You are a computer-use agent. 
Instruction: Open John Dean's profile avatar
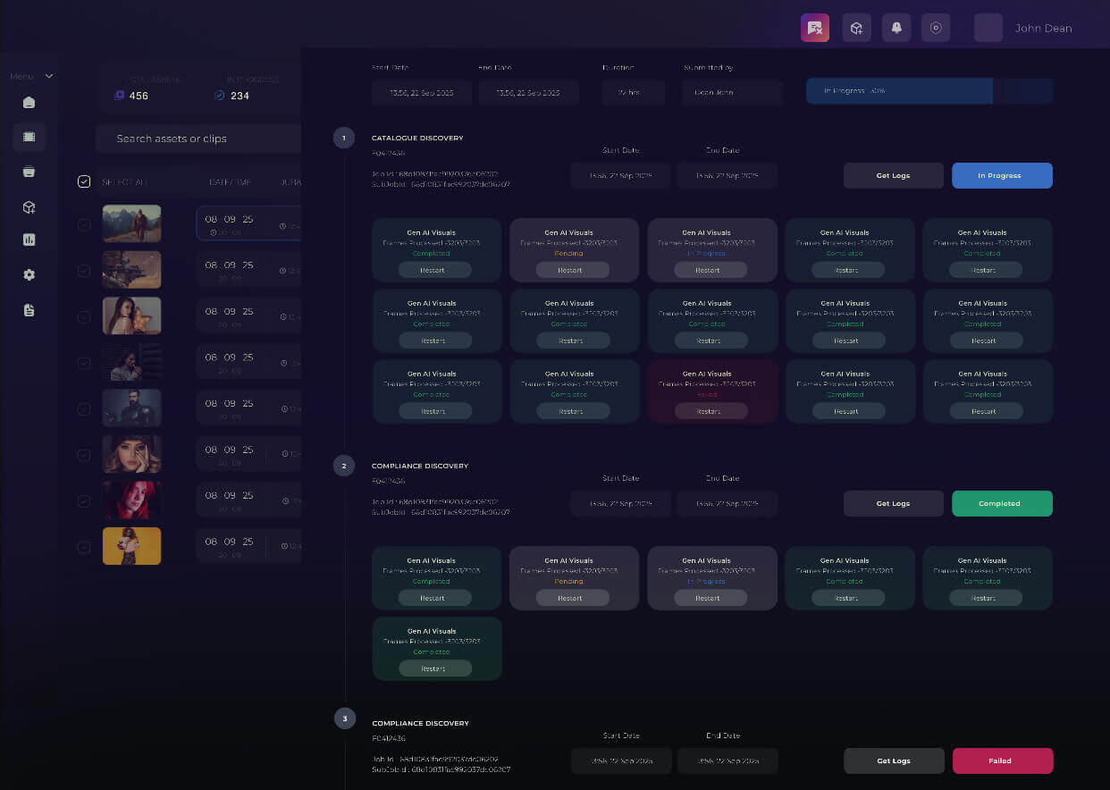[x=988, y=28]
